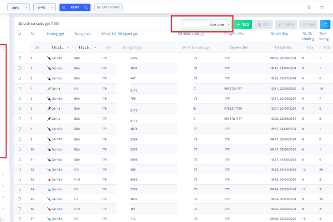
Task: Click the settings gear icon in header
Action: 309,7
